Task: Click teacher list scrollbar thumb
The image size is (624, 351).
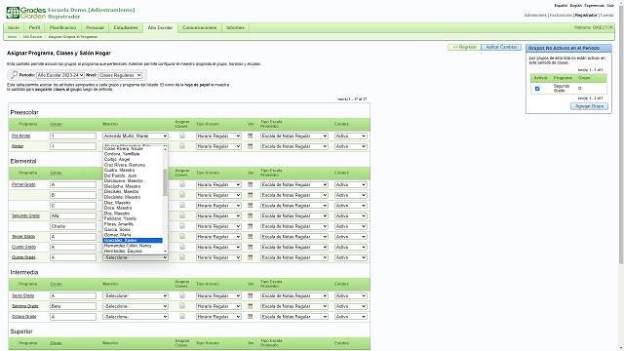Action: (165, 182)
